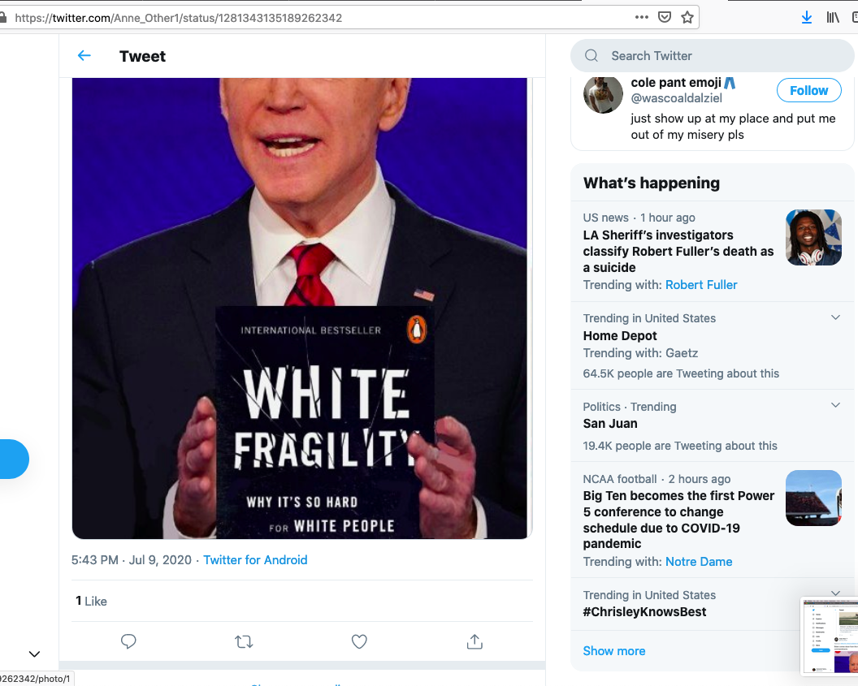Viewport: 858px width, 686px height.
Task: Click the Twitter for Android link
Action: (255, 560)
